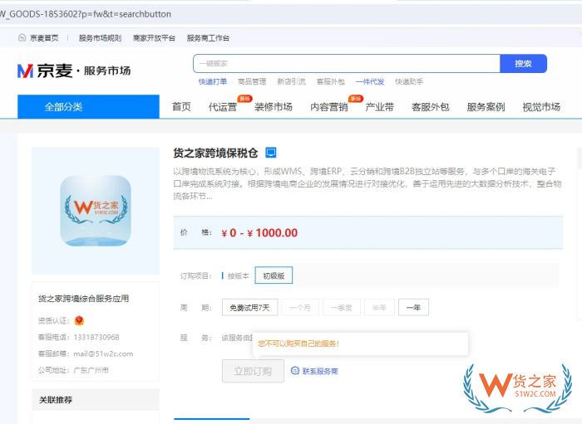582x424 pixels.
Task: Click the 公司地址 广东广州市 text
Action: [73, 370]
